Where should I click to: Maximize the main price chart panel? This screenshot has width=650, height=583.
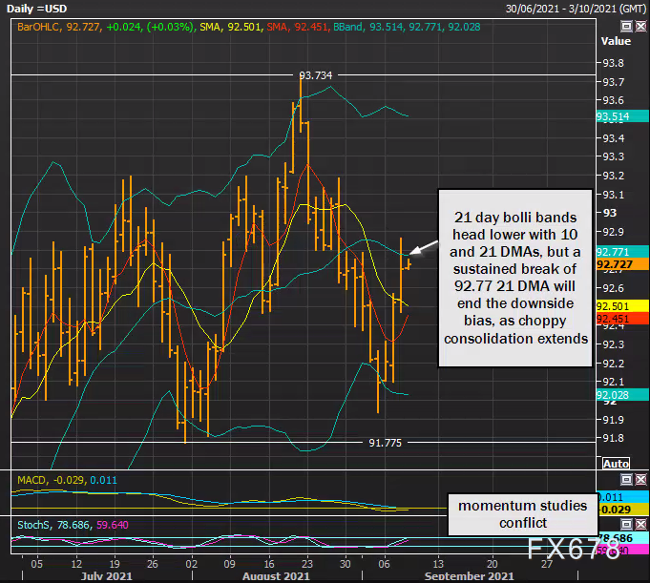coord(624,28)
